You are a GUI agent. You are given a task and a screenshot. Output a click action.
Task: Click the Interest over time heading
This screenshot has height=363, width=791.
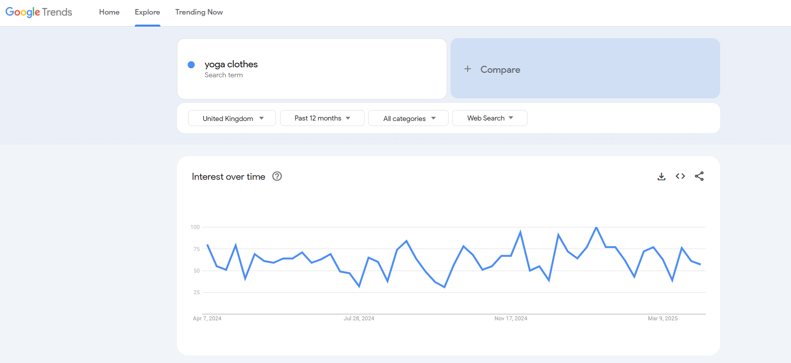[x=228, y=177]
